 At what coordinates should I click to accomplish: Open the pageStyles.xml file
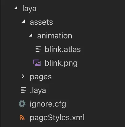point(57,118)
